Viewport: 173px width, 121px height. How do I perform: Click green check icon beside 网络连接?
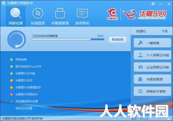(x=12, y=60)
